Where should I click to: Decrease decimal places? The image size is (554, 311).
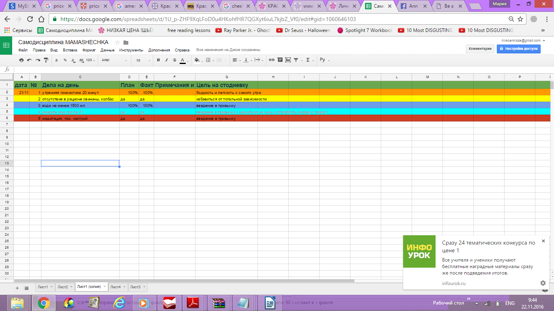click(x=73, y=60)
